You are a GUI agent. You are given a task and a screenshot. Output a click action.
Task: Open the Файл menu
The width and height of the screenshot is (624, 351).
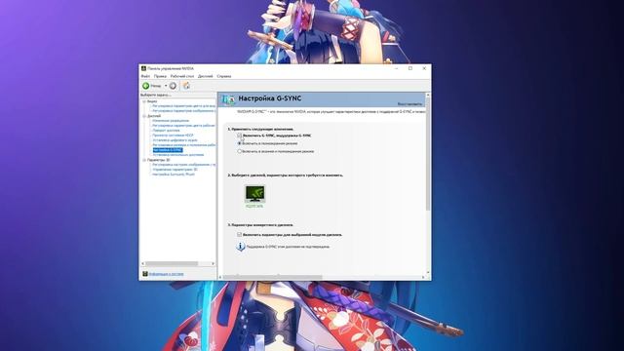(145, 76)
